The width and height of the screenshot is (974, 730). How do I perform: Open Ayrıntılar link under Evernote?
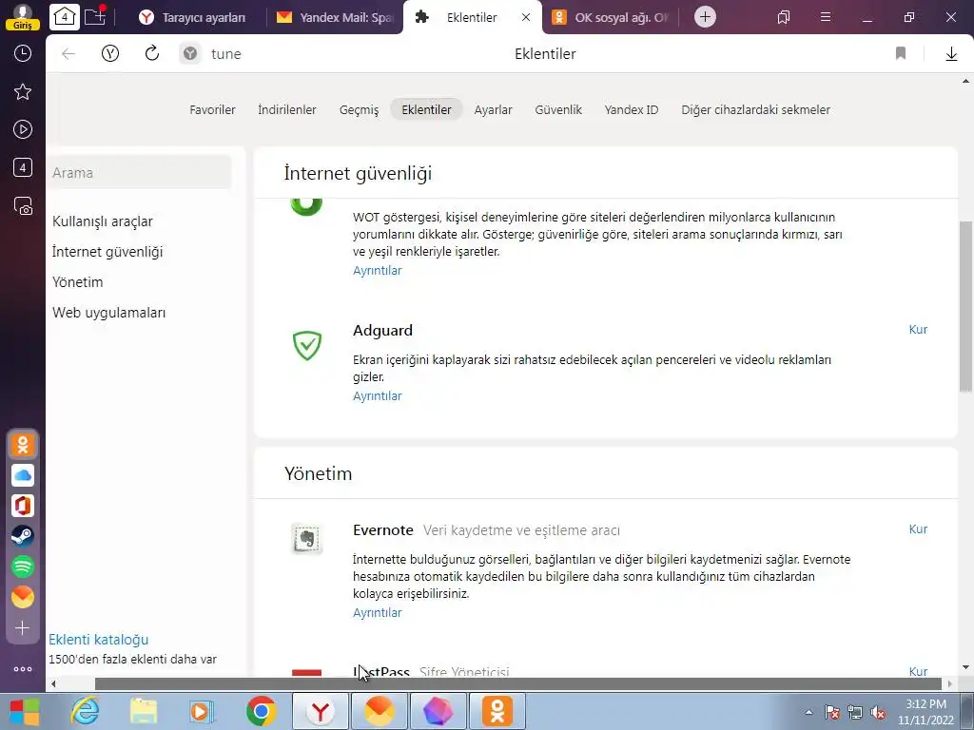point(377,613)
